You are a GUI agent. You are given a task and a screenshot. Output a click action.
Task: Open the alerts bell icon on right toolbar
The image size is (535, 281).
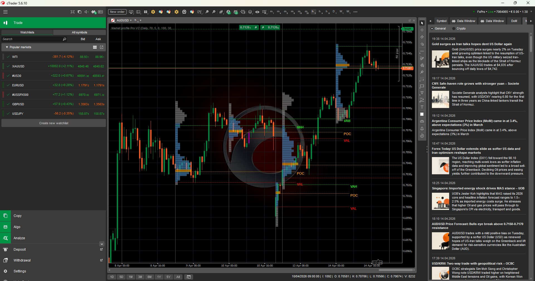422,129
